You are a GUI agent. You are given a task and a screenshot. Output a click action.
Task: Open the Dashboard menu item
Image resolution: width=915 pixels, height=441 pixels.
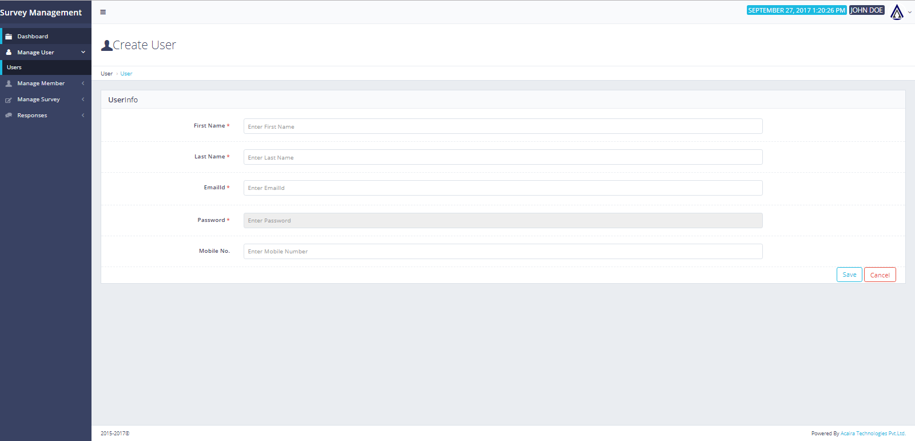pyautogui.click(x=33, y=37)
